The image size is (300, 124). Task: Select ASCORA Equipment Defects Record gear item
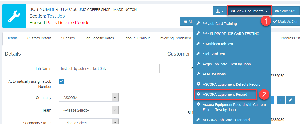pyautogui.click(x=231, y=84)
